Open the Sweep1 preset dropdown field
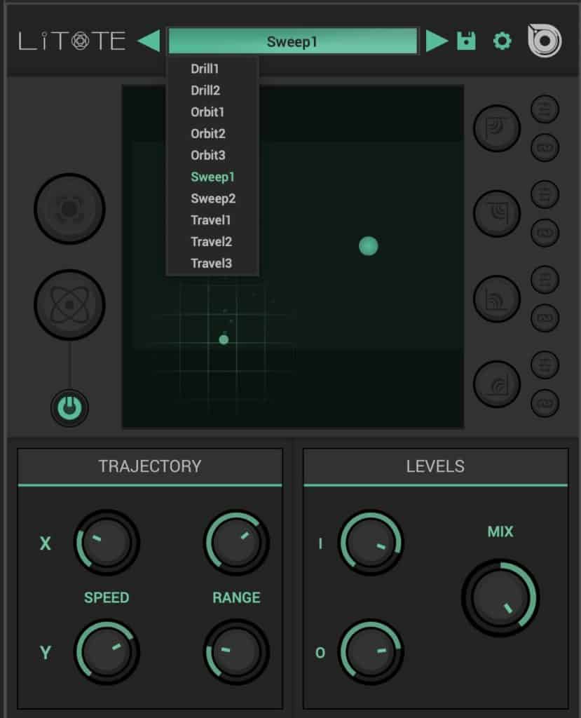The width and height of the screenshot is (581, 718). point(293,41)
